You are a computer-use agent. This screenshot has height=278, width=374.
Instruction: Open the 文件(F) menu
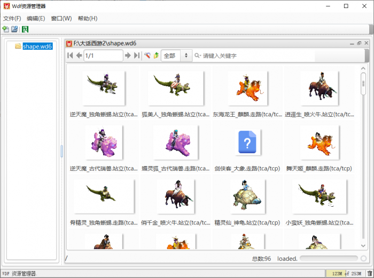tap(12, 18)
